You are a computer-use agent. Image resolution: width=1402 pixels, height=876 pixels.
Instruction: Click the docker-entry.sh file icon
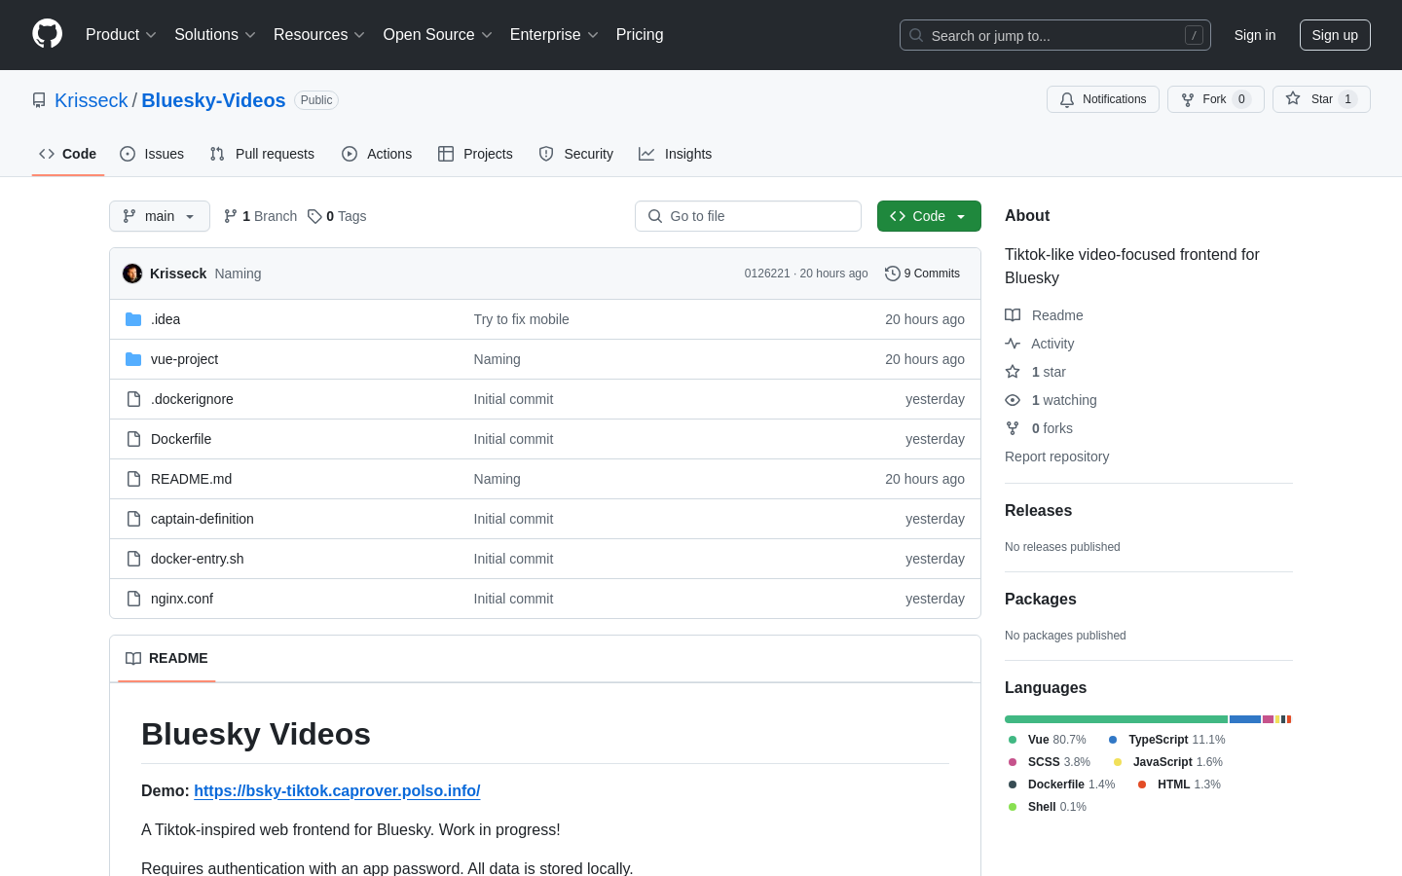point(133,559)
